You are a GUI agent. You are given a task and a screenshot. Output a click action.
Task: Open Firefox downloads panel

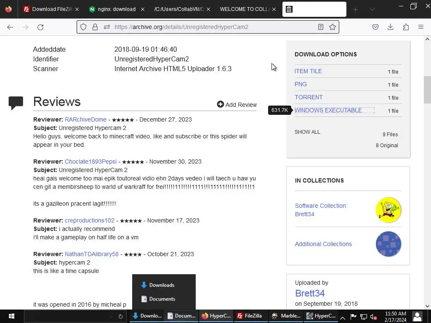pos(390,27)
